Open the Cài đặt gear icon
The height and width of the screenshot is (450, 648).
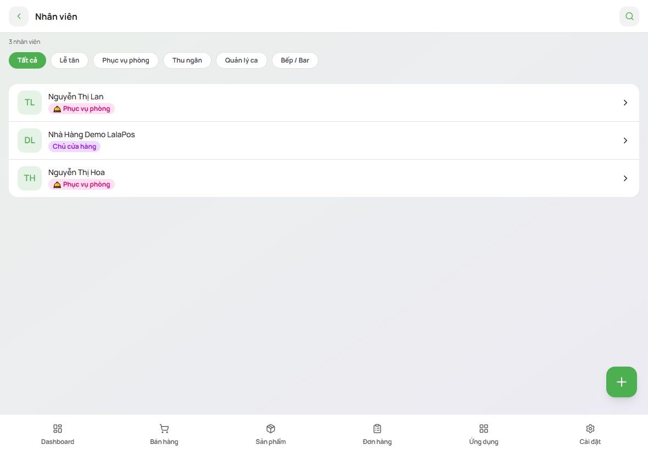[590, 429]
